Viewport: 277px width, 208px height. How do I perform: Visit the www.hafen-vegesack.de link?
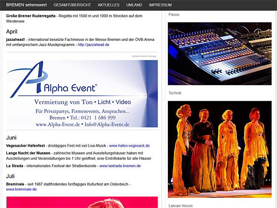(x=130, y=146)
